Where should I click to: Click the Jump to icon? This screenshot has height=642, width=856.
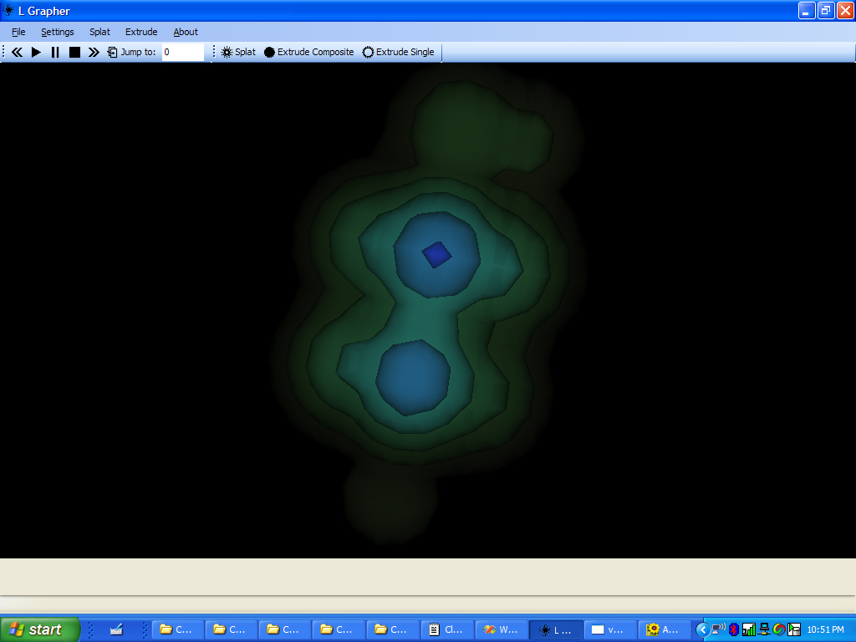coord(113,52)
